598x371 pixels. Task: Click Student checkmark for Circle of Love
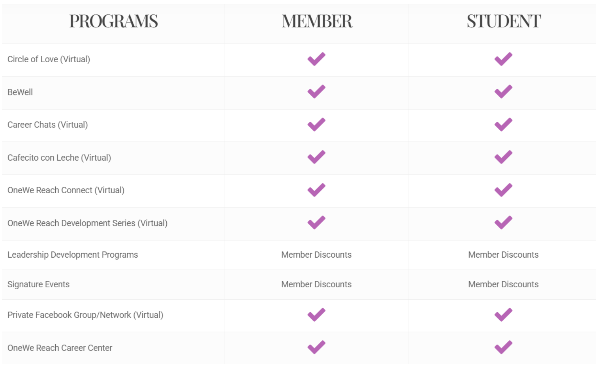pos(503,59)
